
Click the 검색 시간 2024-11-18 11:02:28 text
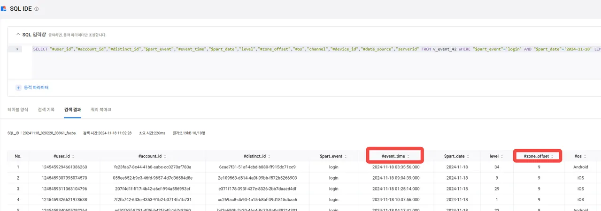(x=107, y=133)
